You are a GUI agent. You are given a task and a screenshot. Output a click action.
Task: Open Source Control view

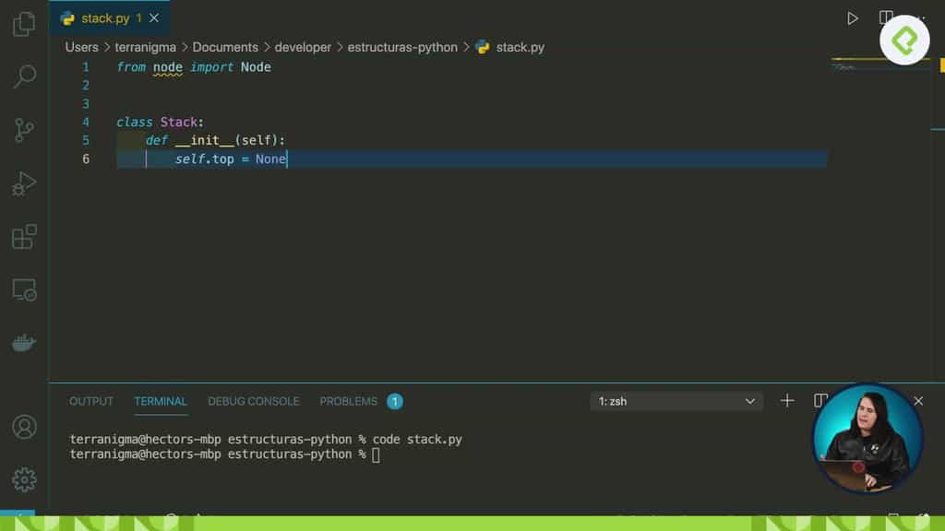[24, 130]
